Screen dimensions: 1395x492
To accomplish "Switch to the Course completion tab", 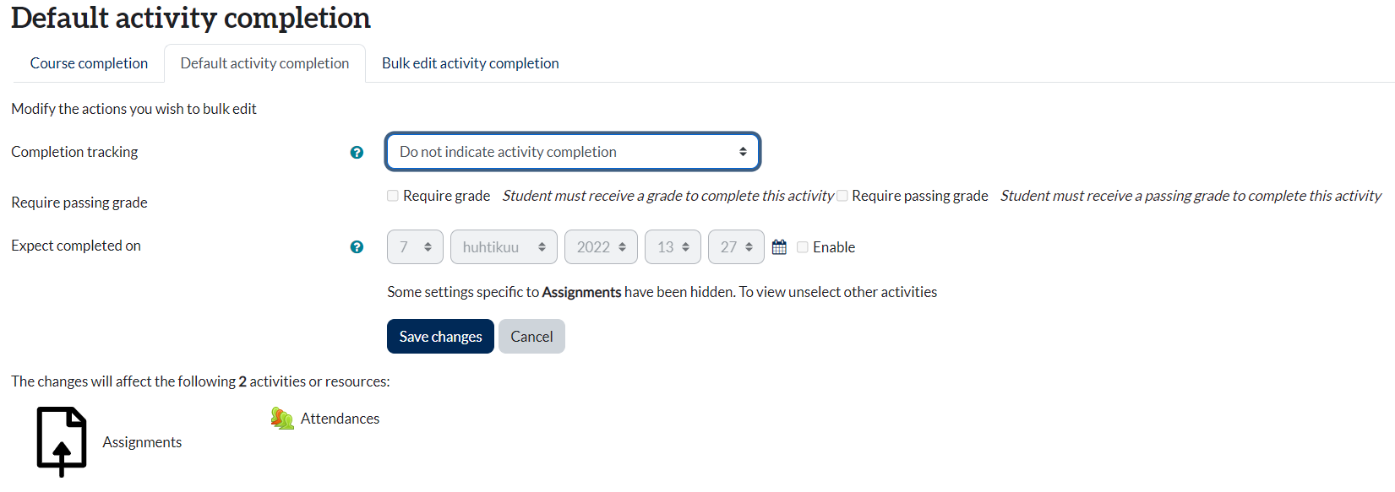I will click(x=89, y=63).
